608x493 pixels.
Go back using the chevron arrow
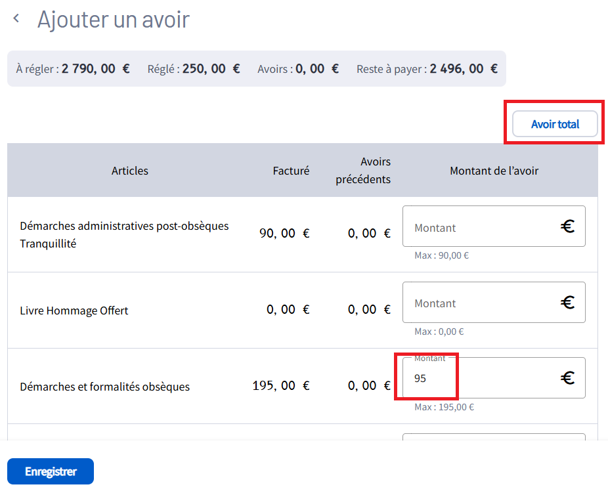tap(16, 19)
